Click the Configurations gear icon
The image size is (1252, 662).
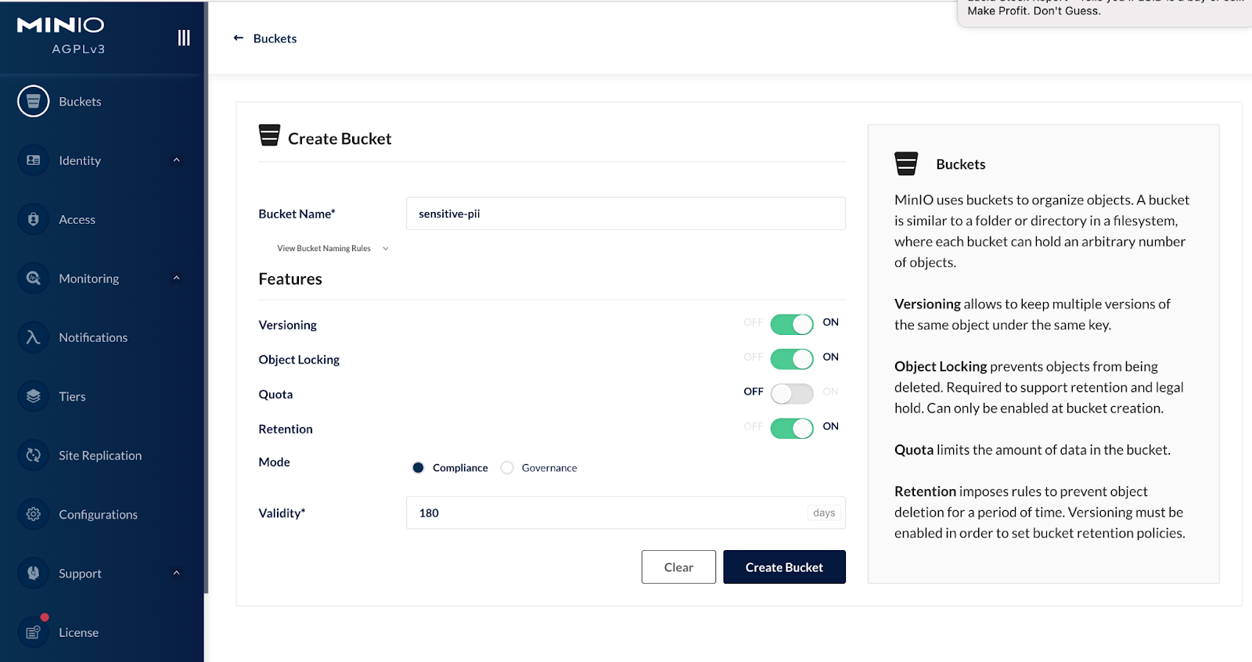tap(33, 514)
